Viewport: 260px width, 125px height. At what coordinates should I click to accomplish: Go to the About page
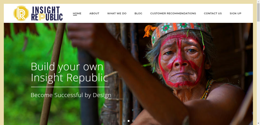pos(94,13)
